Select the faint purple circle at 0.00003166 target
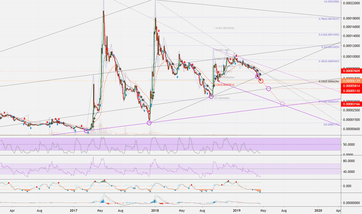The image size is (362, 214). pos(282,104)
